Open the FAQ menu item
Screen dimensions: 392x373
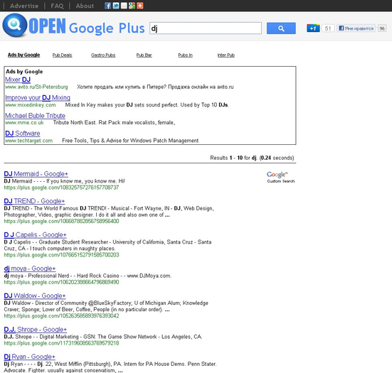click(x=57, y=6)
